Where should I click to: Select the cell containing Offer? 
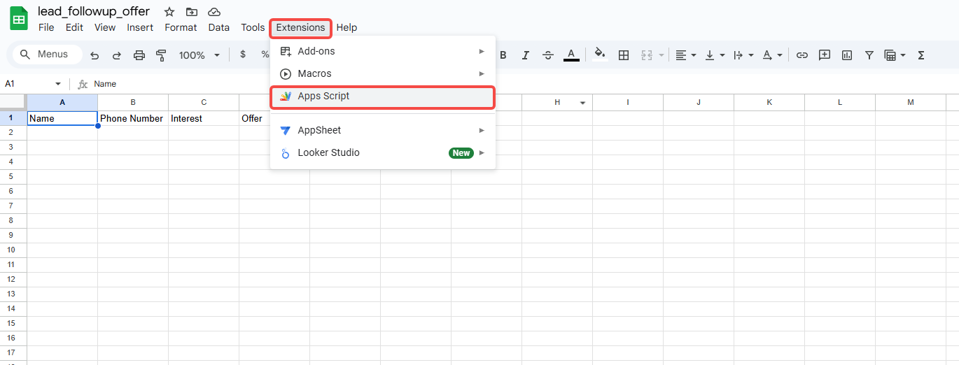[x=255, y=118]
